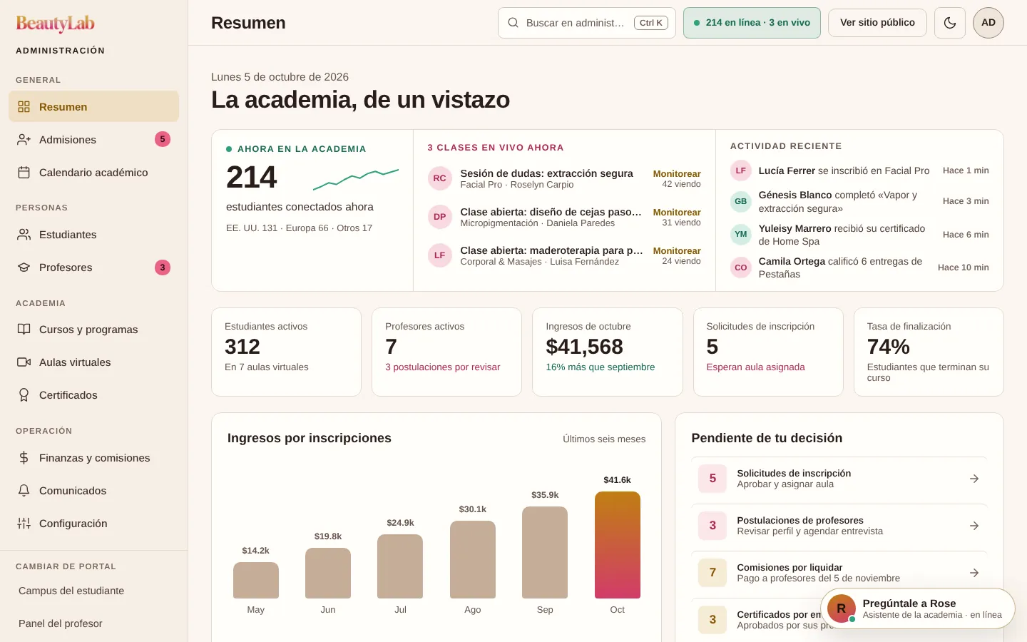Go to Estudiantes in the sidebar
The image size is (1027, 642).
(93, 235)
